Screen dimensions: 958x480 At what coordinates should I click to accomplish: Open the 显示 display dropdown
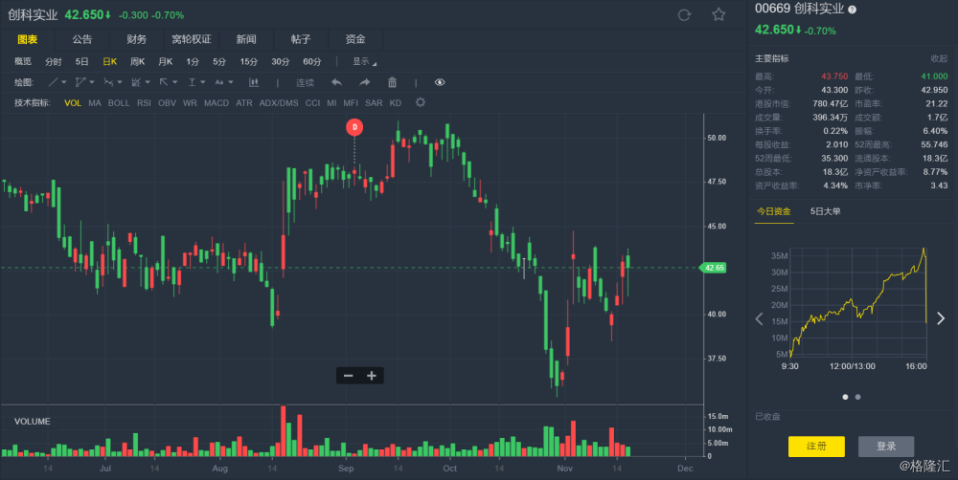pyautogui.click(x=364, y=61)
